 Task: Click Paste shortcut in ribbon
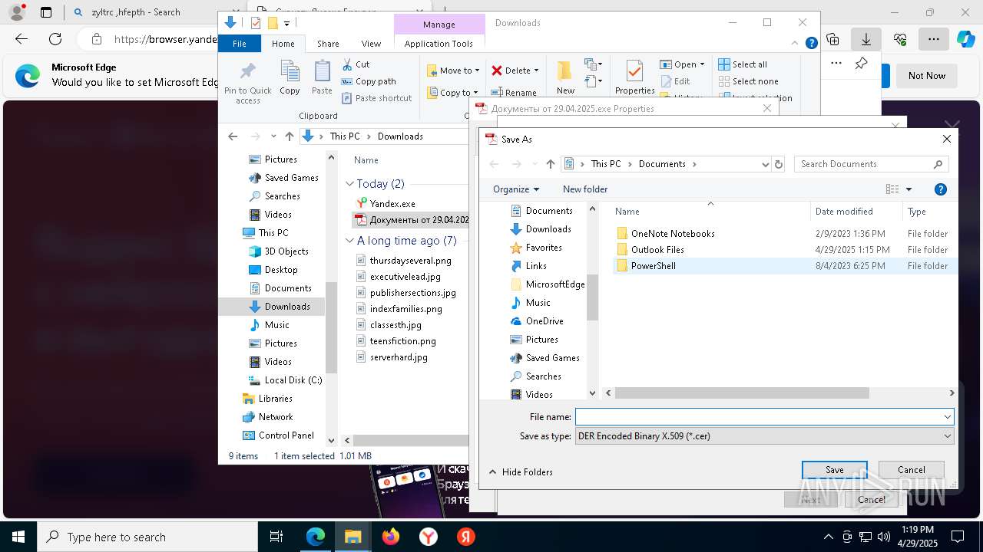376,98
